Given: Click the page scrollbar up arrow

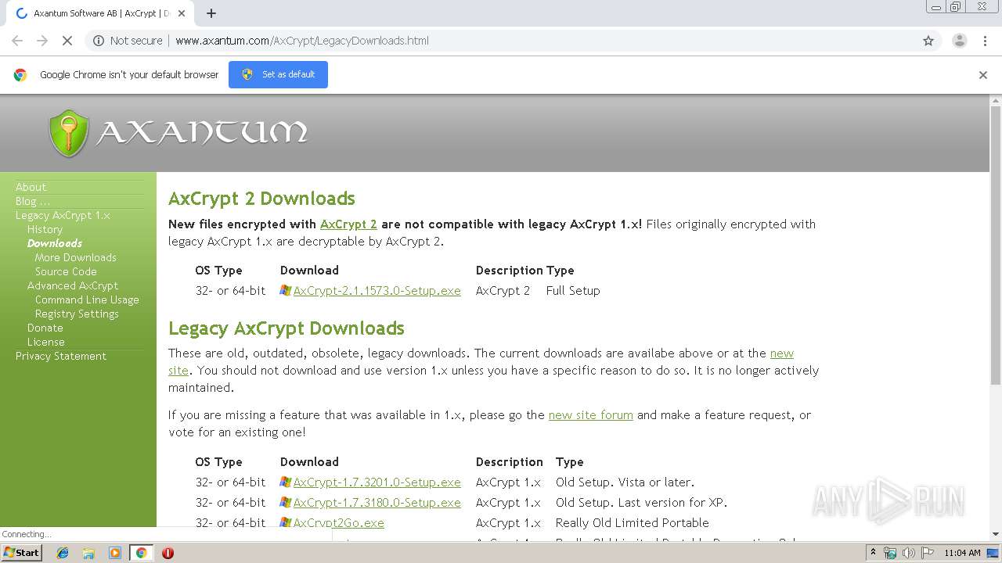Looking at the screenshot, I should pos(996,101).
